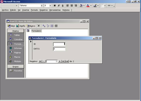Click the database window title bar icon
This screenshot has width=141, height=101.
(x=8, y=21)
